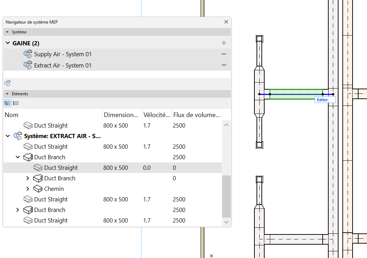Click the Chemin row box icon

38,189
